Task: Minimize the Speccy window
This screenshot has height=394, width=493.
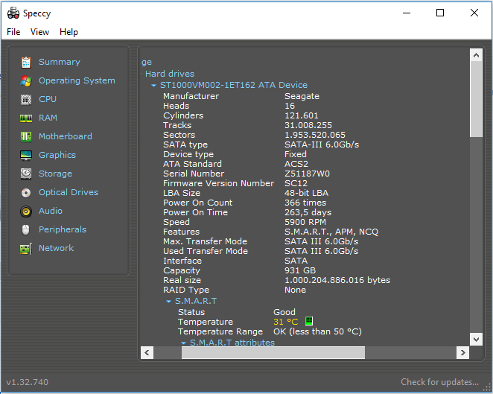Action: click(407, 13)
